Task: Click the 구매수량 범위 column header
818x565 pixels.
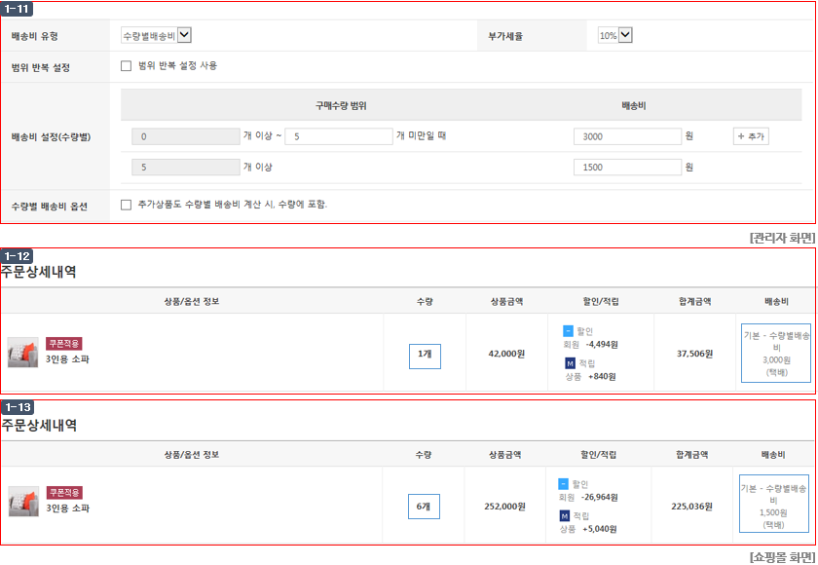Action: tap(341, 106)
